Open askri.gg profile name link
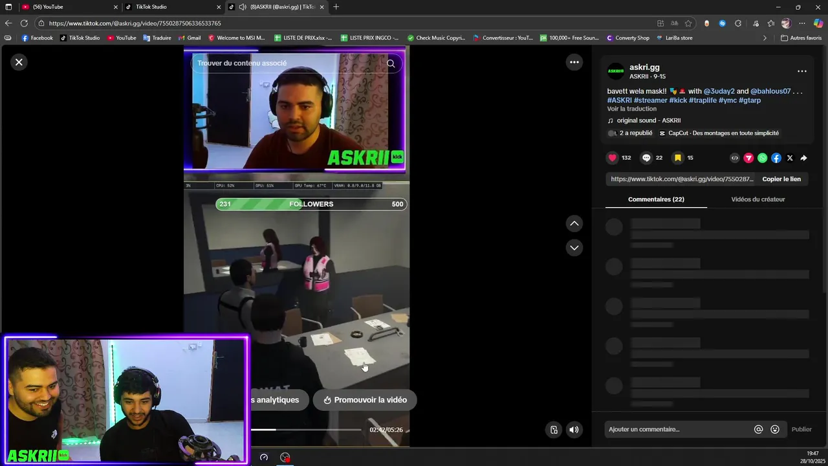 coord(644,67)
